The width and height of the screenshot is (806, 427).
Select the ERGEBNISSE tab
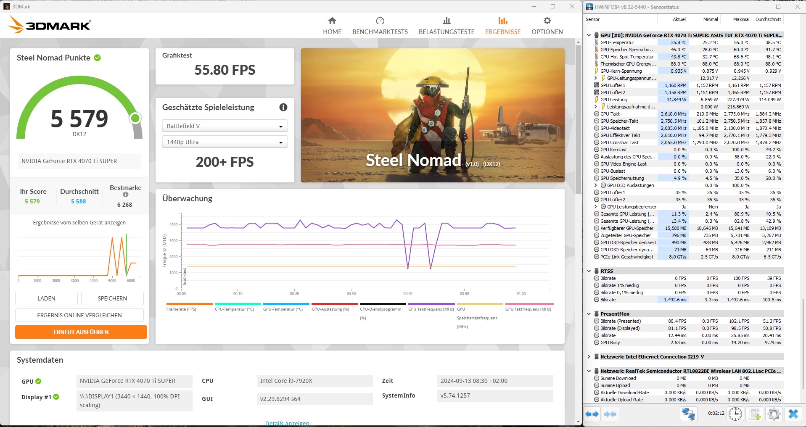pos(503,26)
